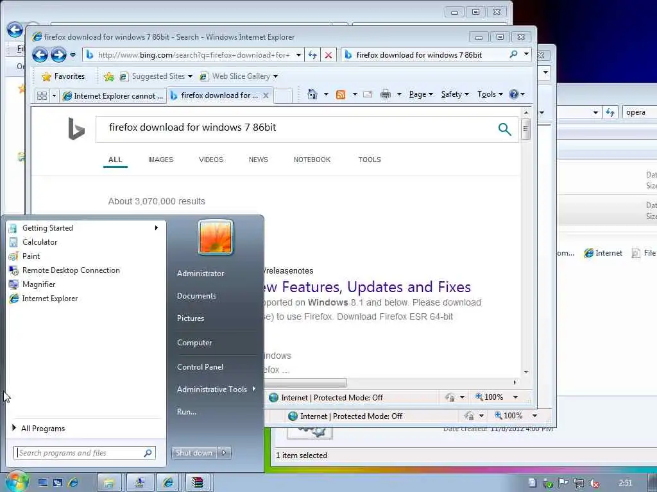Close the 'firefox download for' tab
This screenshot has height=492, width=657.
(x=266, y=95)
